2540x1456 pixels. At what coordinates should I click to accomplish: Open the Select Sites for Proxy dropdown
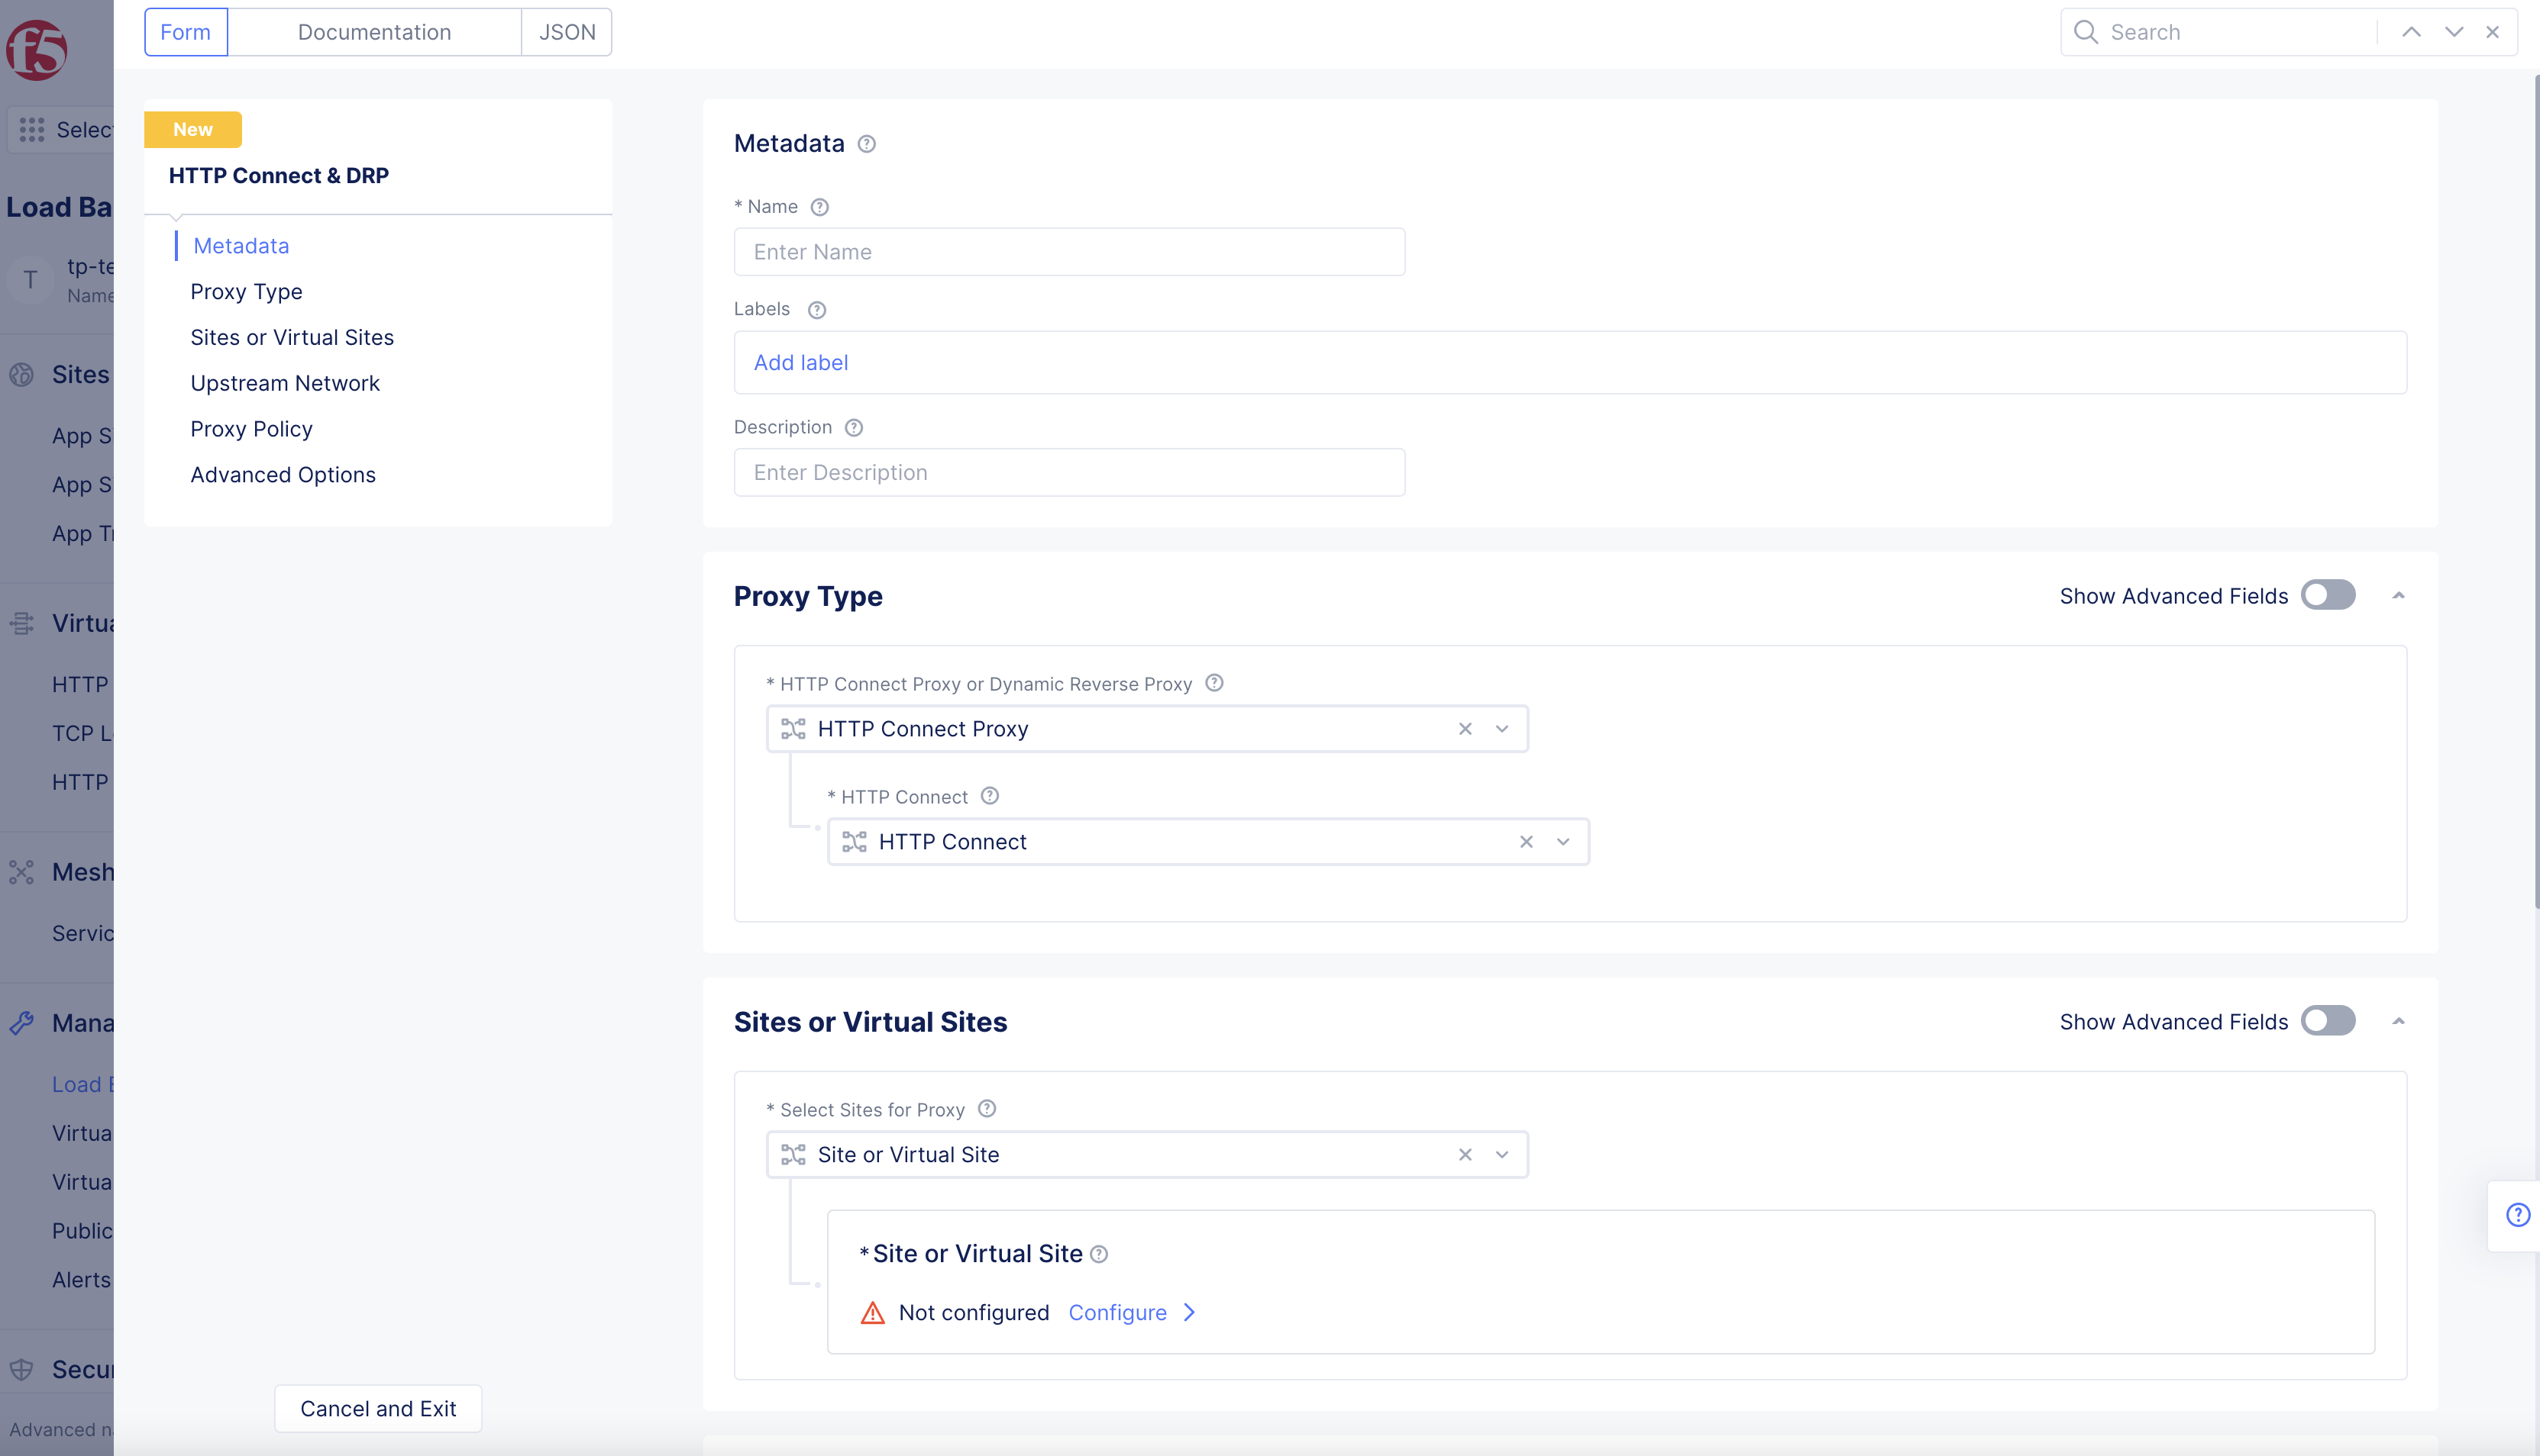click(x=1502, y=1155)
